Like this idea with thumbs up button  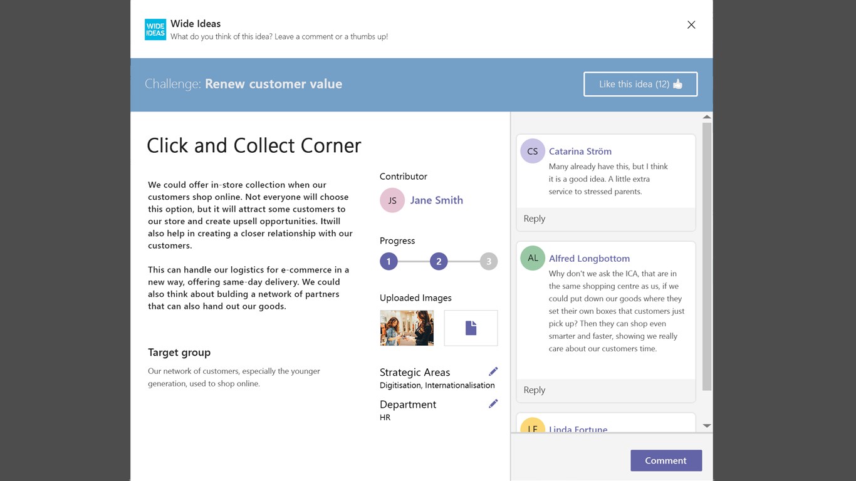[x=640, y=84]
